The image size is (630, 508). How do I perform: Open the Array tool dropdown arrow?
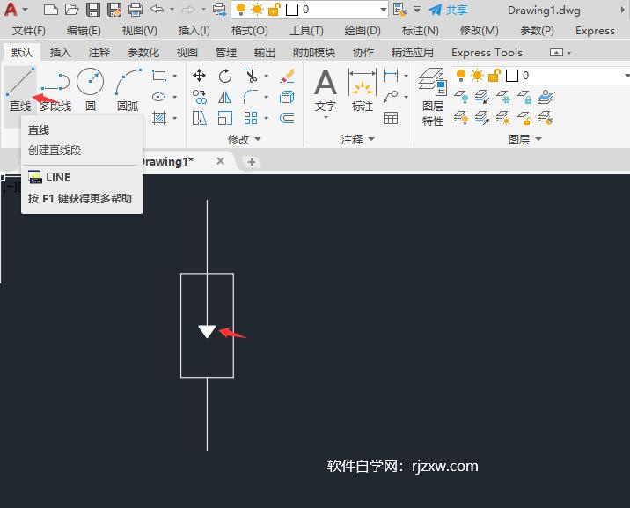click(x=266, y=118)
